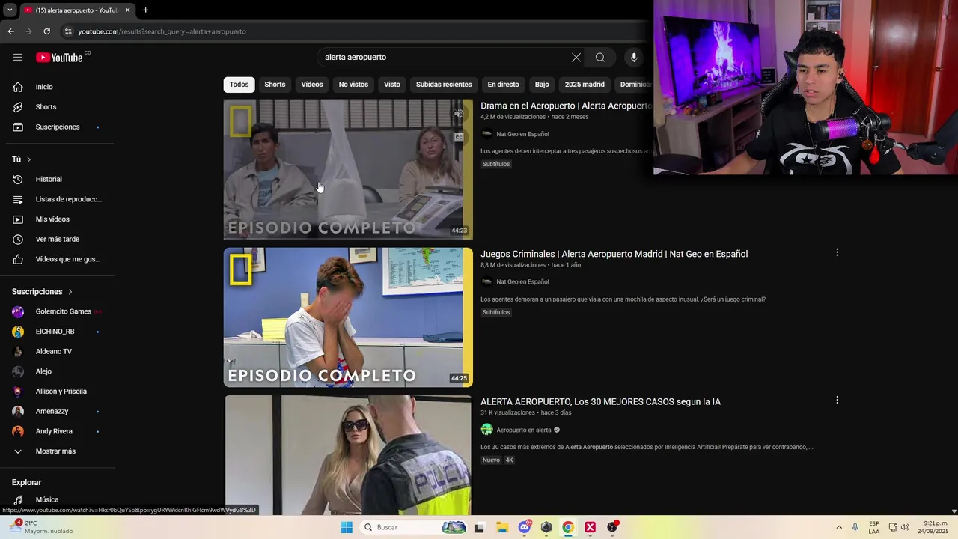The height and width of the screenshot is (539, 958).
Task: Expand the Suscripciones section heading
Action: point(43,292)
